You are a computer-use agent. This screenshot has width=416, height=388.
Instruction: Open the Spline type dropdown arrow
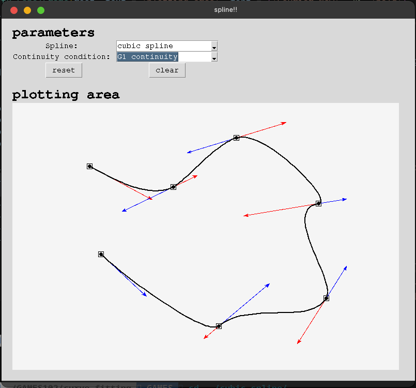coord(214,46)
